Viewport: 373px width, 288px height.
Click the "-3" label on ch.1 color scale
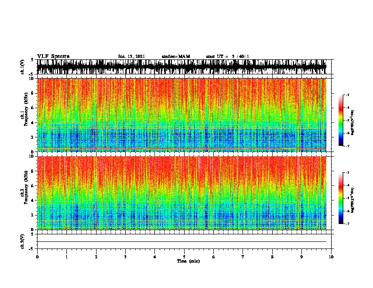[x=347, y=95]
